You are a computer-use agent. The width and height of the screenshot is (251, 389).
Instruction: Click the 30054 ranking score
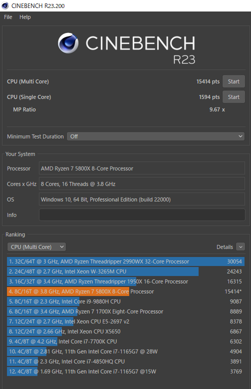(235, 261)
